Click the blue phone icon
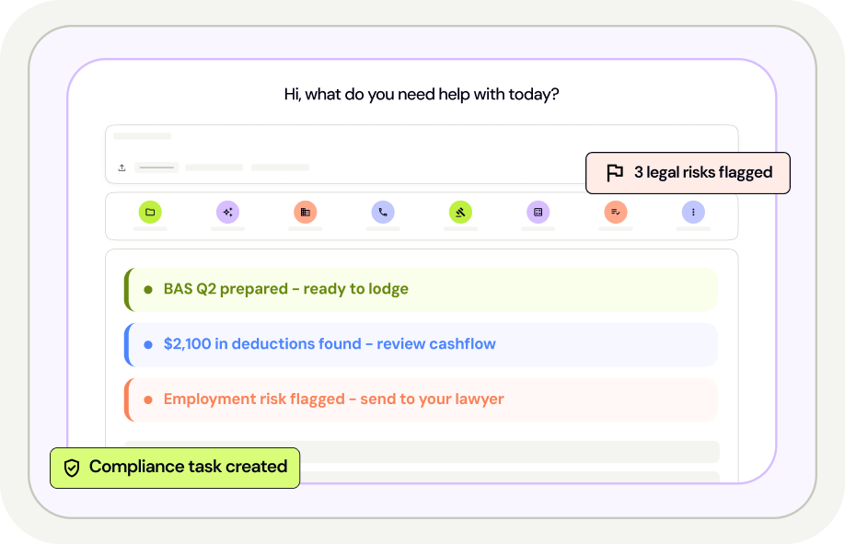The height and width of the screenshot is (544, 845). [383, 212]
